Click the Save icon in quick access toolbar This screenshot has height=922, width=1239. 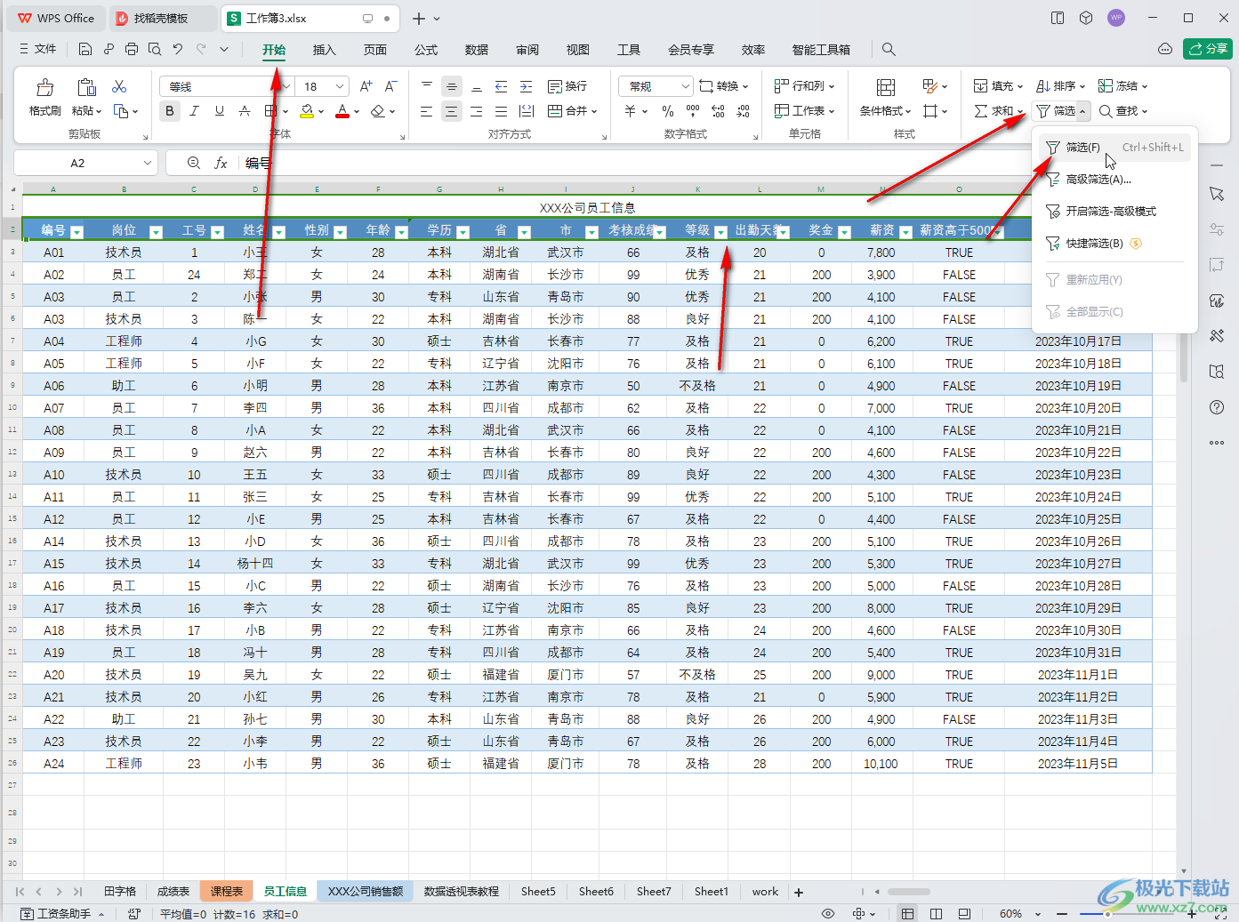pos(85,50)
